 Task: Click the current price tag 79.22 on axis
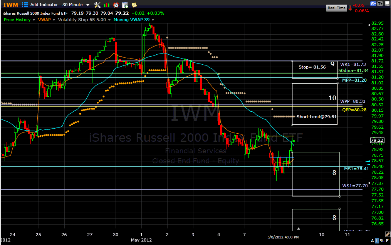click(x=377, y=140)
